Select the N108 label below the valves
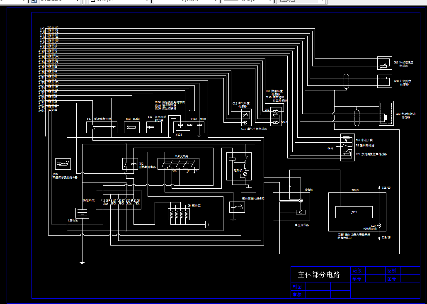The image size is (427, 304). pyautogui.click(x=179, y=134)
